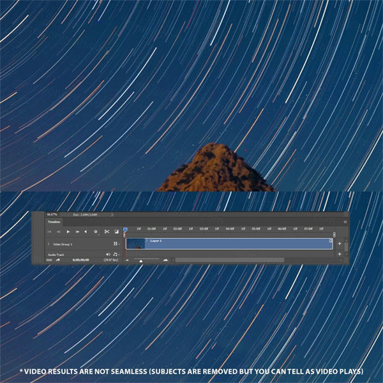Image resolution: width=383 pixels, height=383 pixels.
Task: Mute the audio playback speaker icon
Action: click(x=108, y=254)
